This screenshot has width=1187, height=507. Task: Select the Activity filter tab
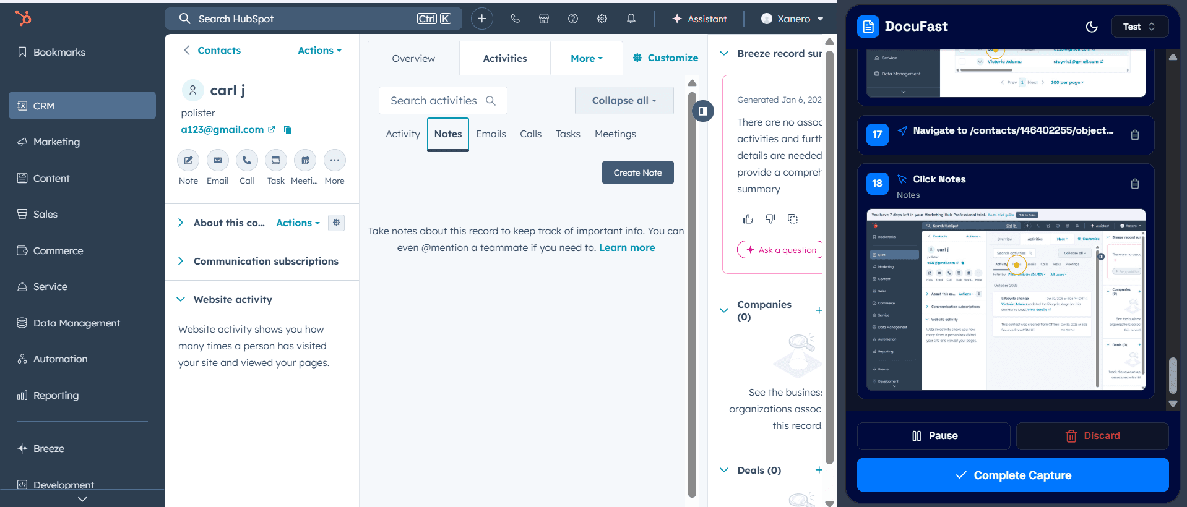[x=403, y=134]
